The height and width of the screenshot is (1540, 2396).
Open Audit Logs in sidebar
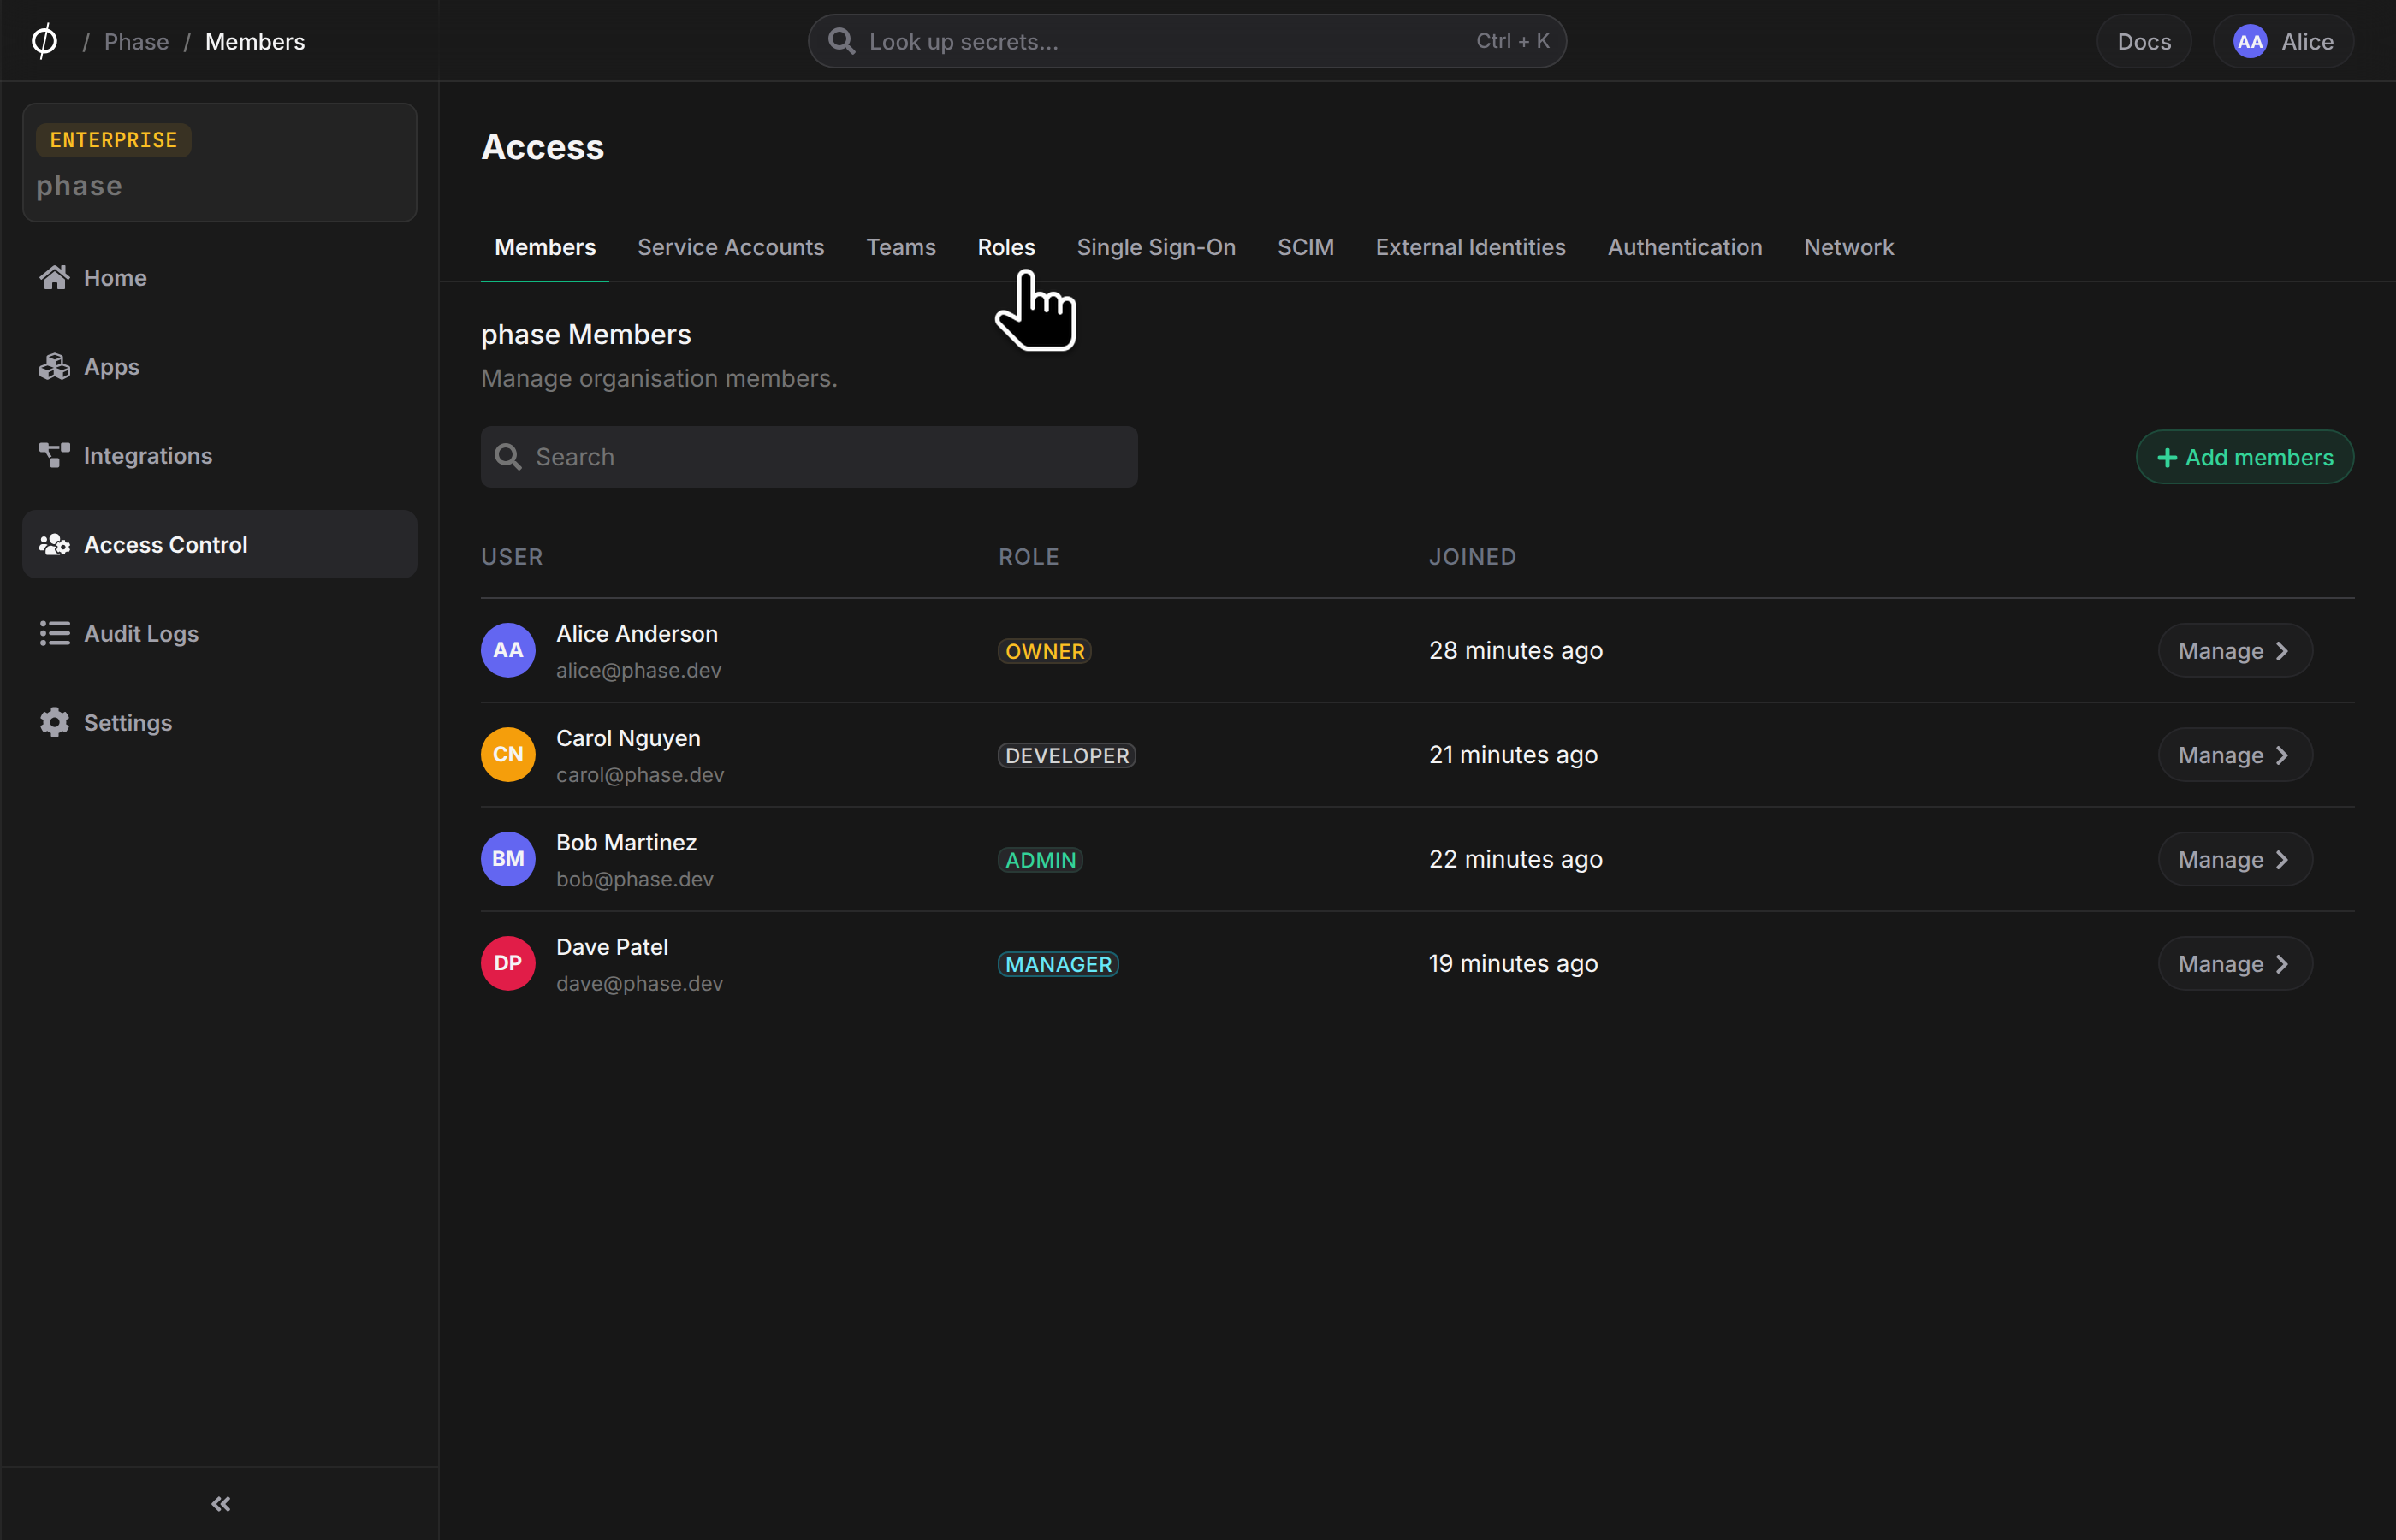219,634
